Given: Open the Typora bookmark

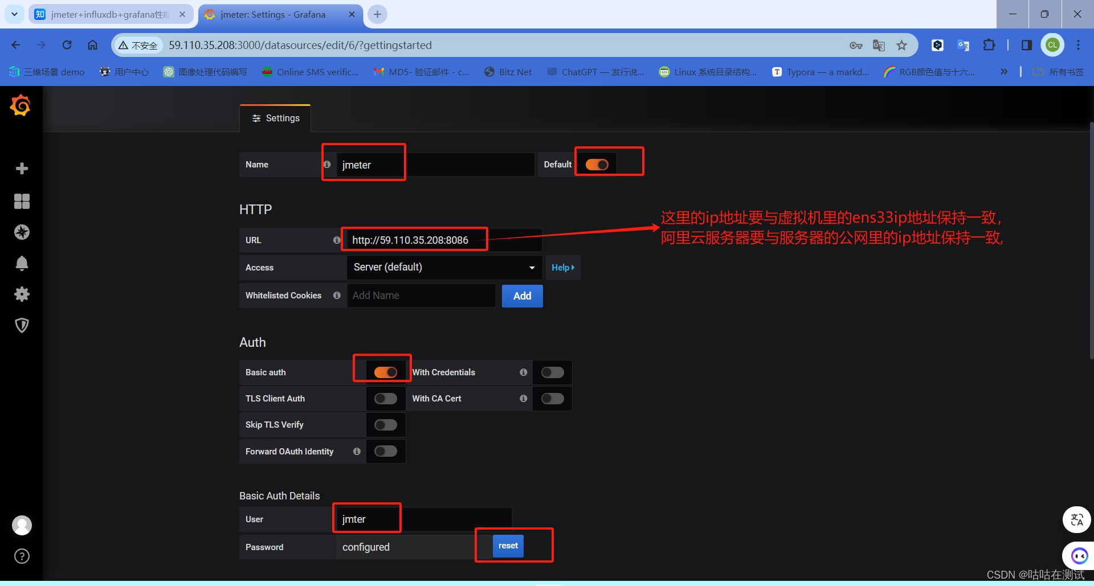Looking at the screenshot, I should pos(820,72).
